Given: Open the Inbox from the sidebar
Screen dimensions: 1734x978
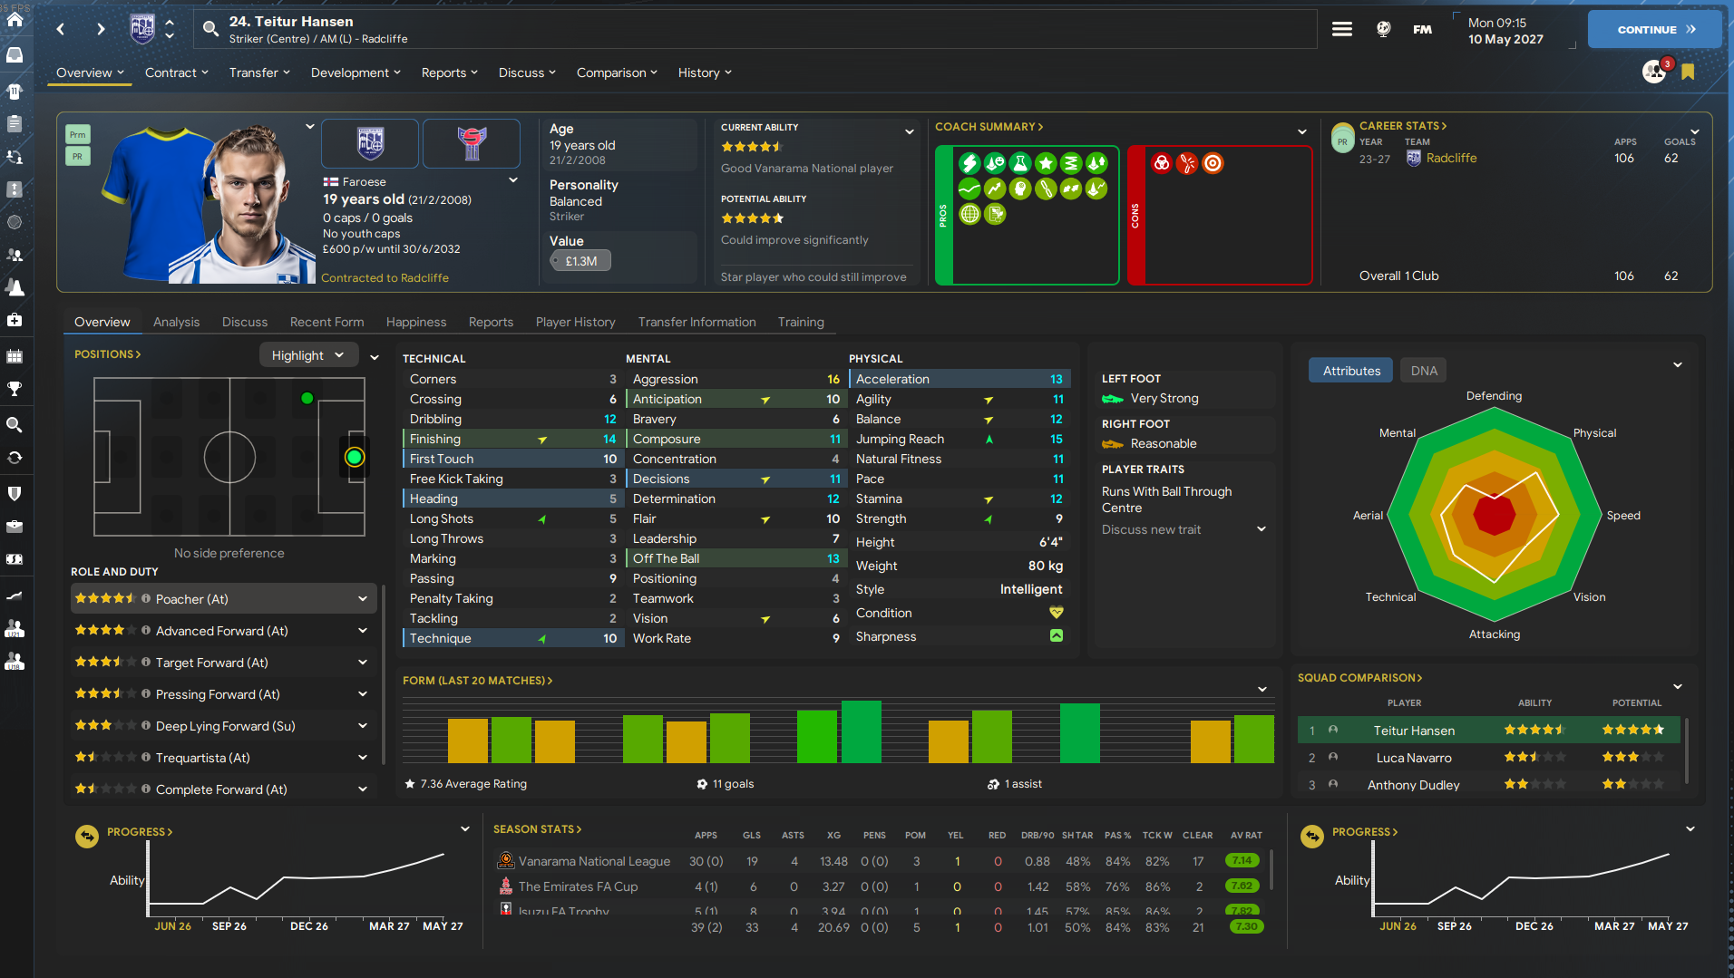Looking at the screenshot, I should (x=15, y=55).
